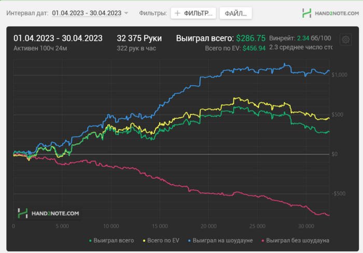363x253 pixels.
Task: Click the 30 000 x-axis label
Action: click(306, 226)
